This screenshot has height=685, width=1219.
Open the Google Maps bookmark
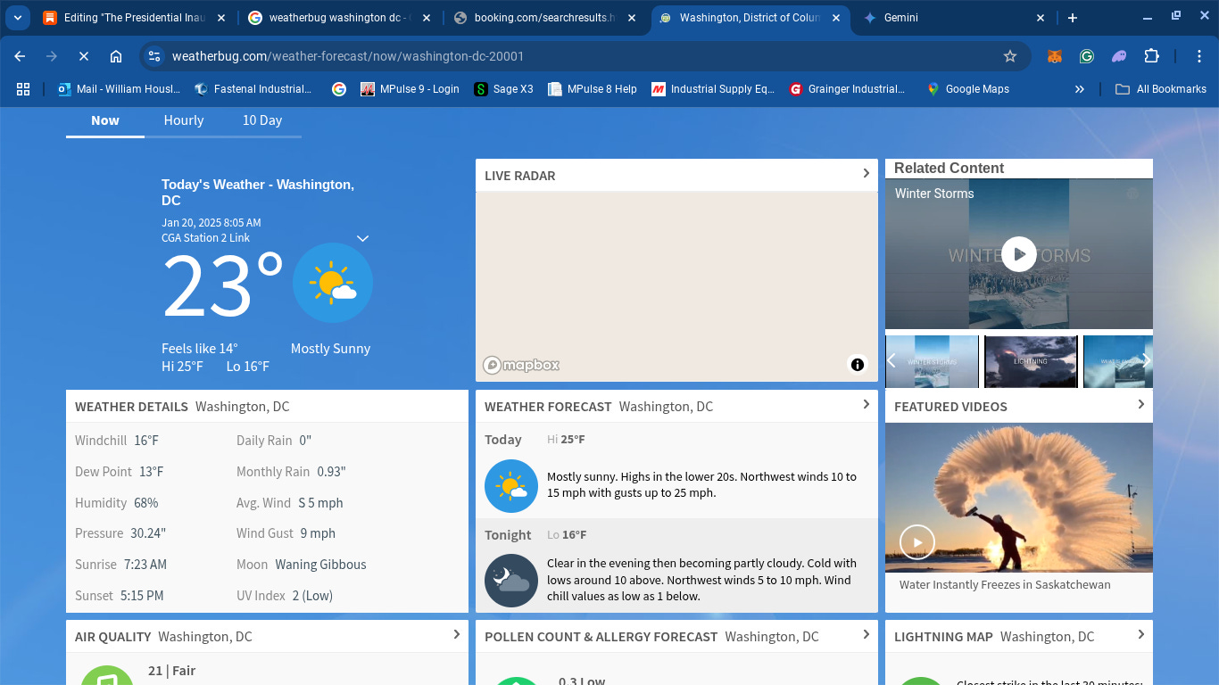coord(967,89)
